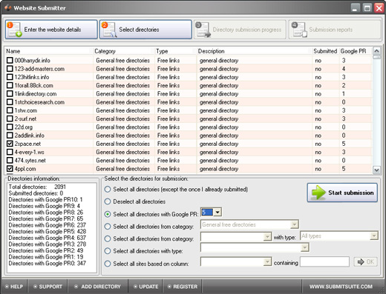Viewport: 386px width, 294px height.
Task: Visit the WWW.SUBMITSUITE.COM link
Action: pos(341,287)
